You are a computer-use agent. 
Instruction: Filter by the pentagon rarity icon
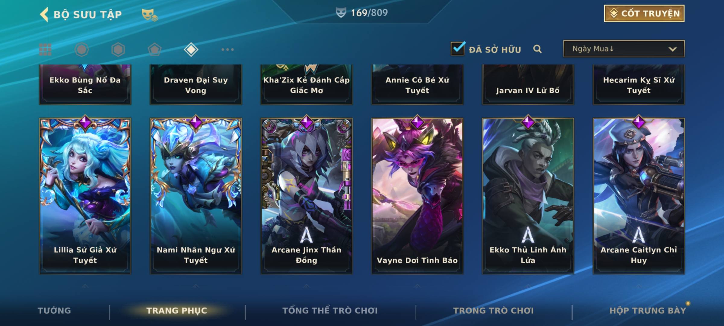pos(154,50)
